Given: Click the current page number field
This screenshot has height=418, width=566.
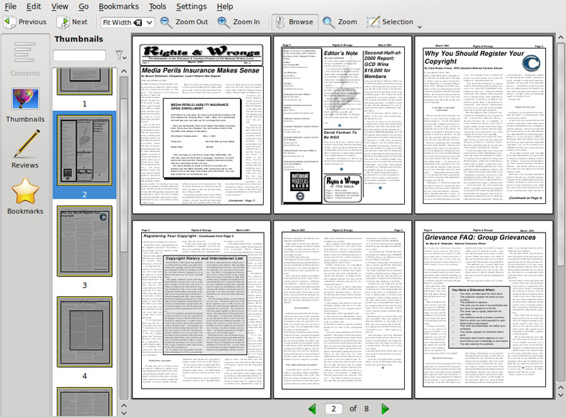Looking at the screenshot, I should [334, 409].
